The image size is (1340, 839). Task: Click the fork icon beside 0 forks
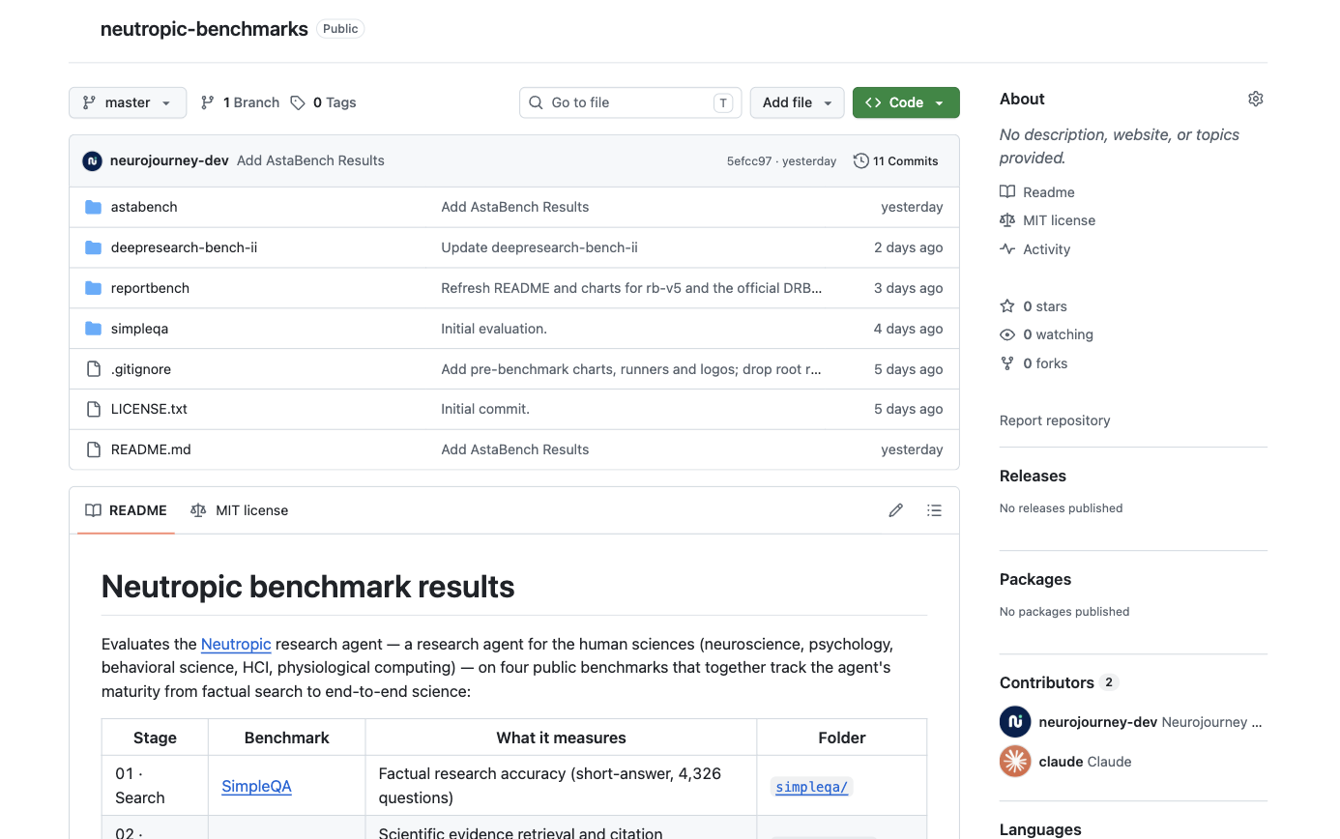1007,363
